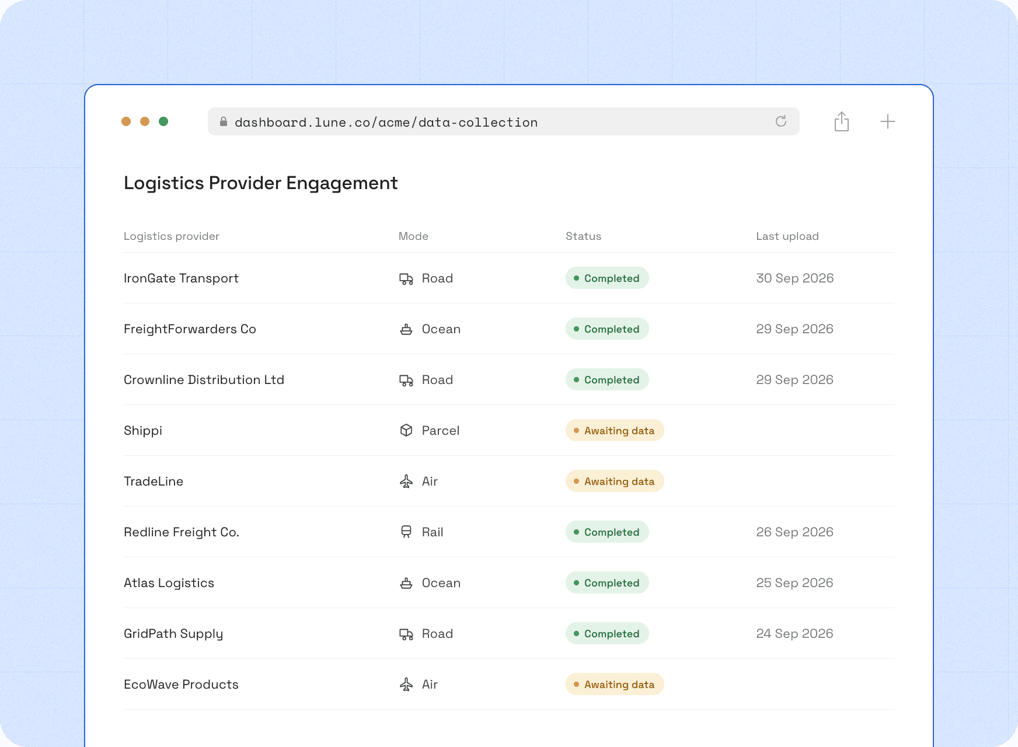Click the Awaiting data badge for Shippi
Image resolution: width=1018 pixels, height=747 pixels.
615,431
